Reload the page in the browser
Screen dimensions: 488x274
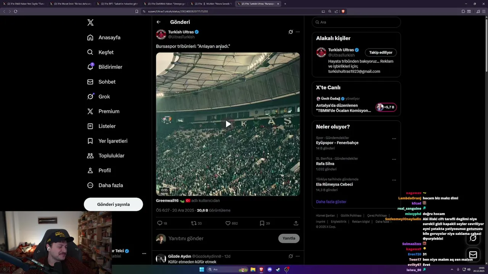[x=16, y=11]
